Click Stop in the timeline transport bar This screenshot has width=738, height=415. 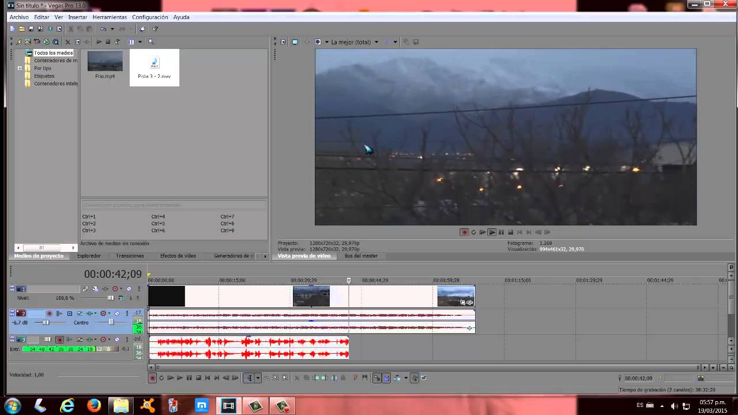(198, 378)
